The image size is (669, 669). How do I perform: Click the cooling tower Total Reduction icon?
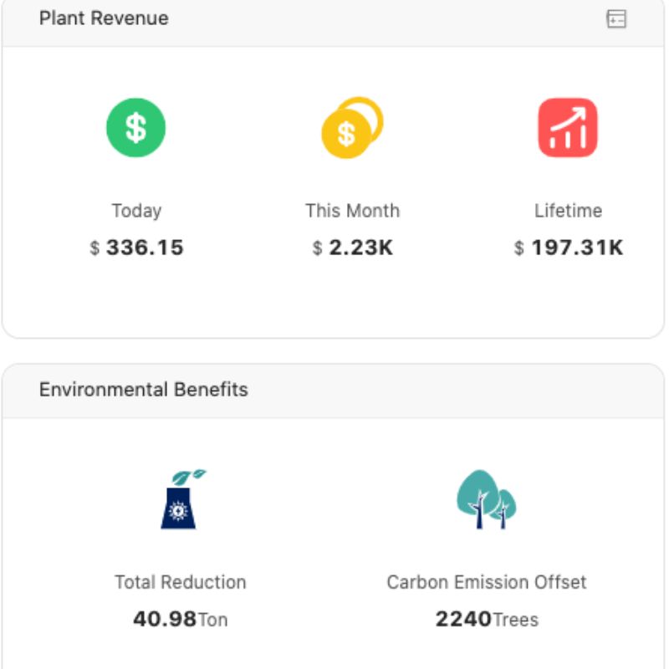180,500
